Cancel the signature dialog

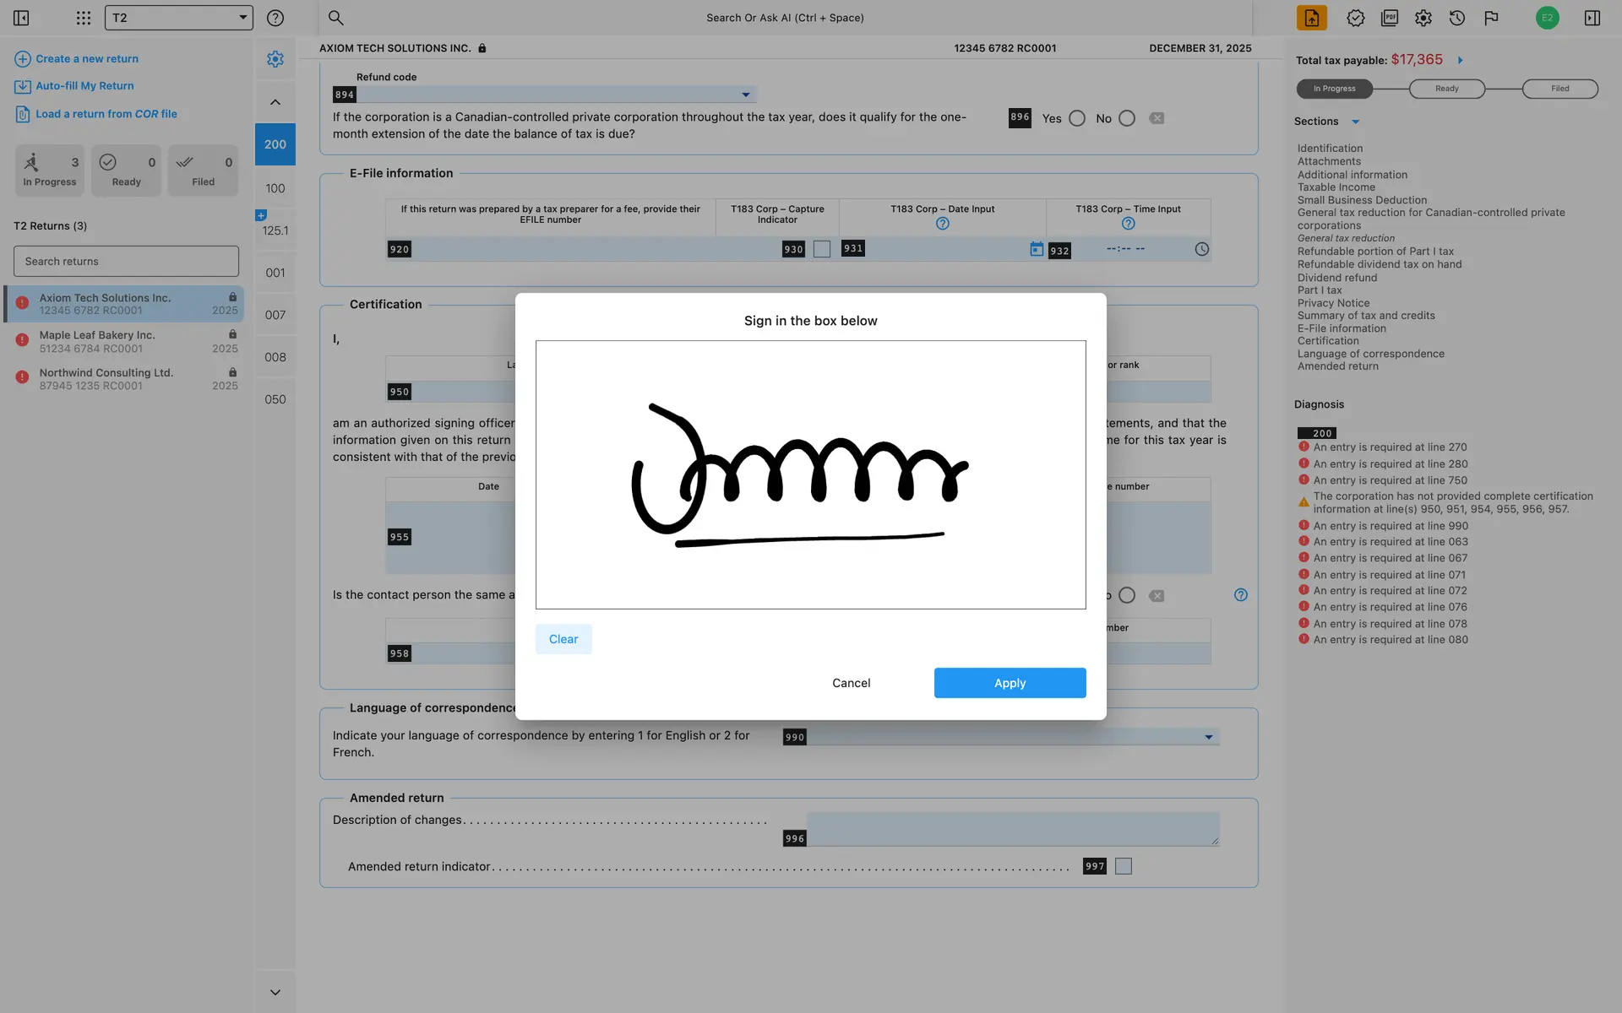[x=851, y=683]
